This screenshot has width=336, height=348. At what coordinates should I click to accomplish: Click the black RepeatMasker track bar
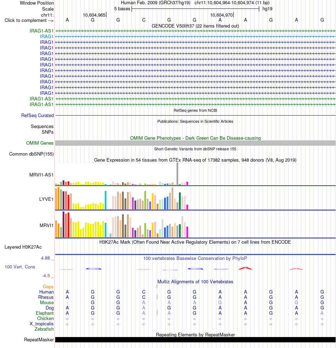tap(195, 340)
